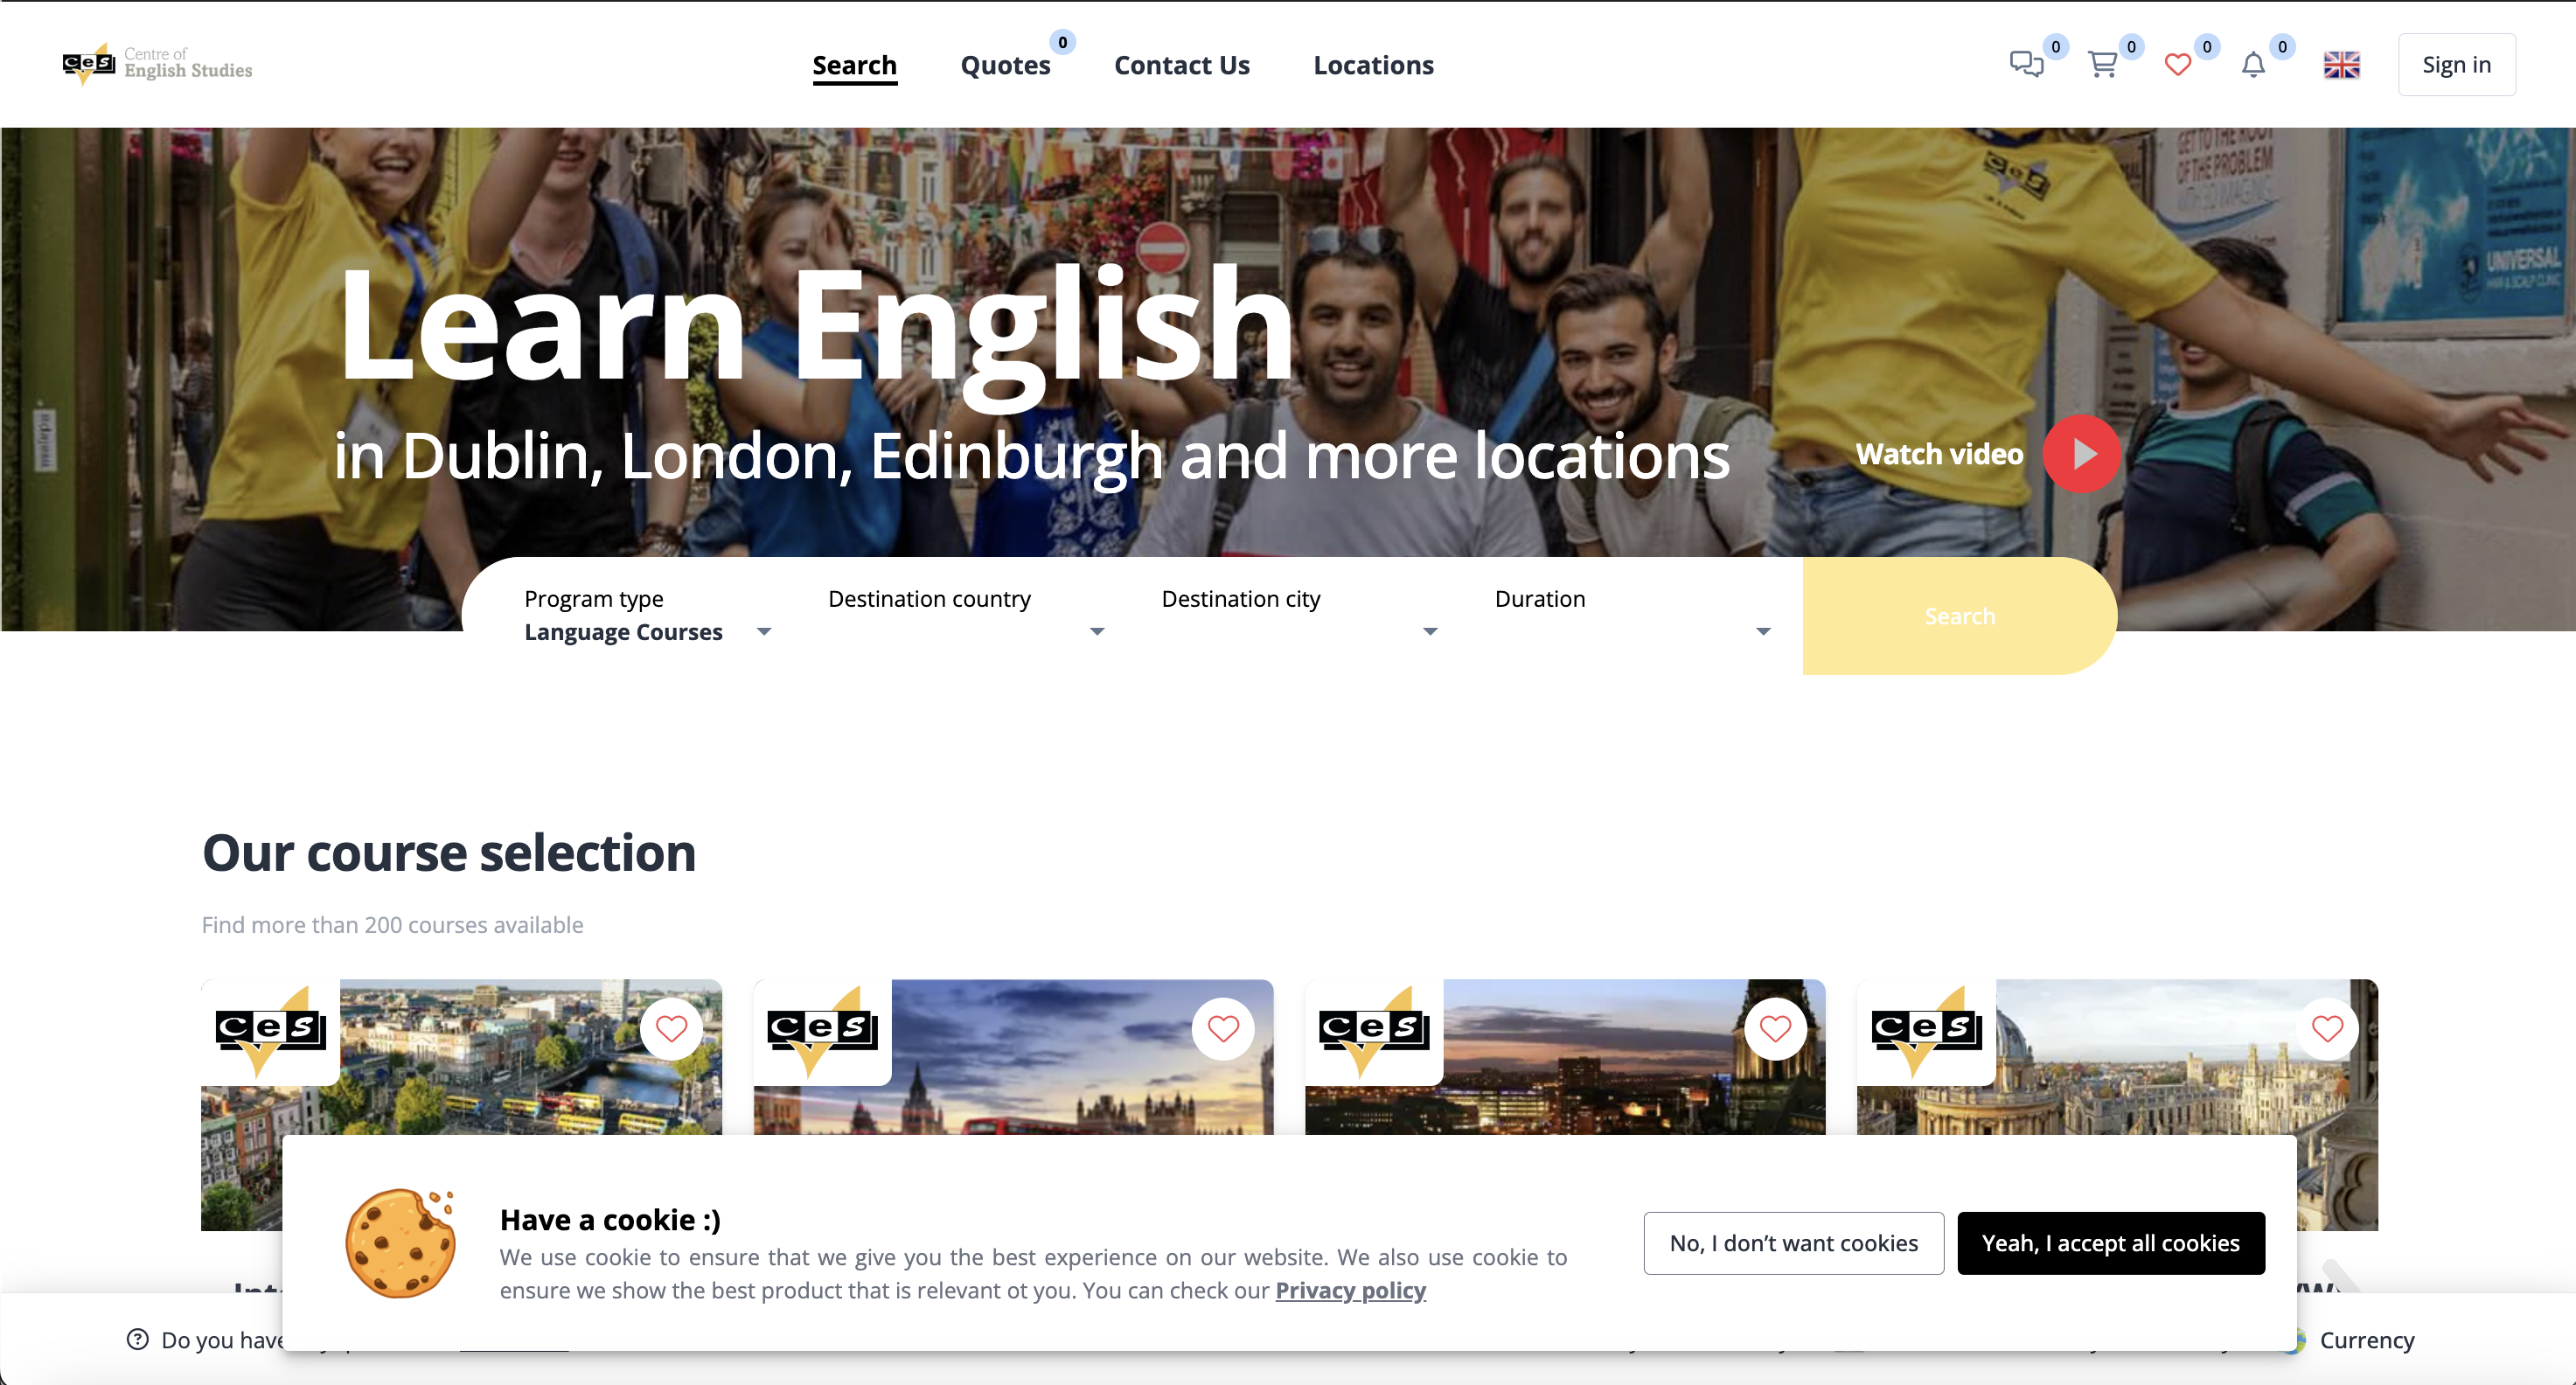Viewport: 2576px width, 1385px height.
Task: Click Yeah, I accept all cookies
Action: [x=2110, y=1243]
